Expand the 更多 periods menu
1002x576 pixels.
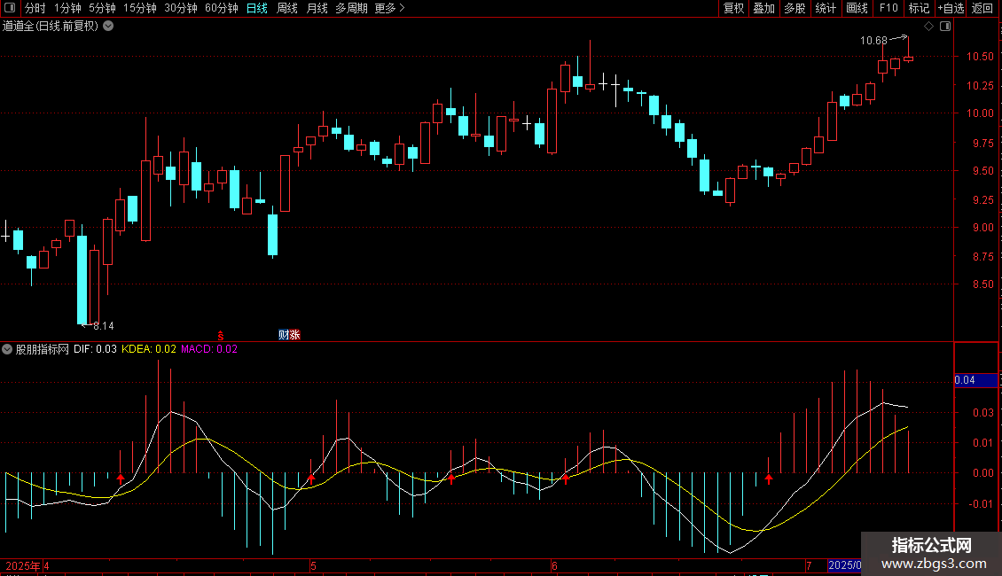390,8
